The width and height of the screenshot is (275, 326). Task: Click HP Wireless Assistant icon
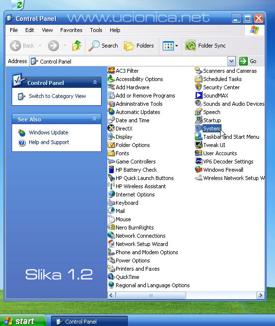click(111, 186)
